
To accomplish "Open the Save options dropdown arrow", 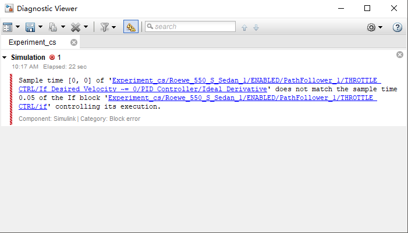I will click(40, 27).
